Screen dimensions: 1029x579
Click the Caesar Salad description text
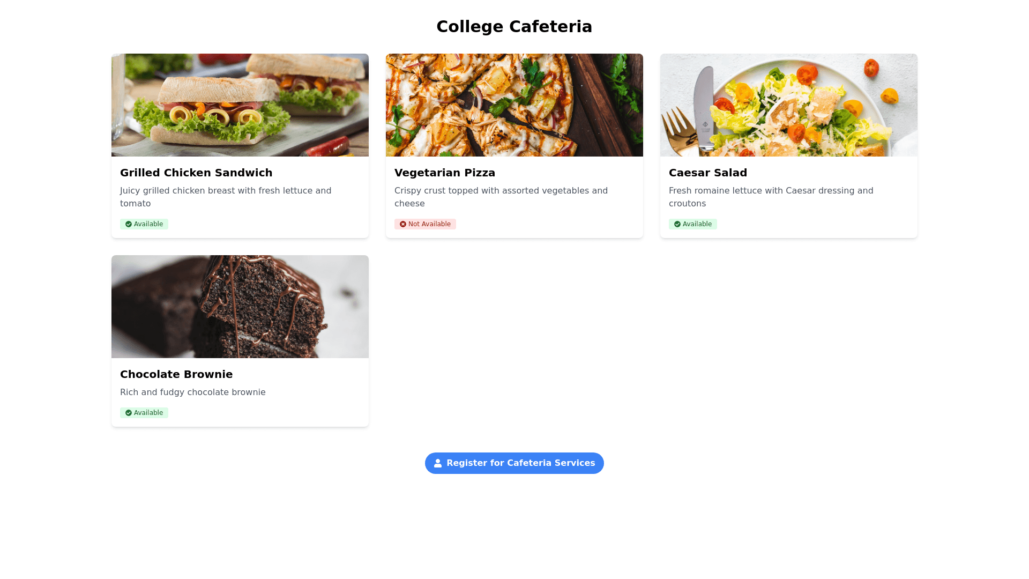click(771, 197)
